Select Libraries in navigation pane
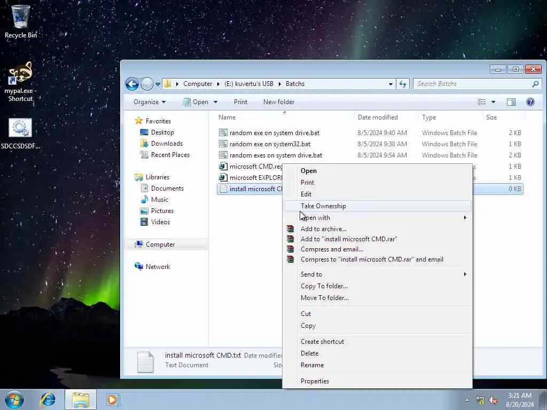Image resolution: width=547 pixels, height=410 pixels. coord(152,177)
